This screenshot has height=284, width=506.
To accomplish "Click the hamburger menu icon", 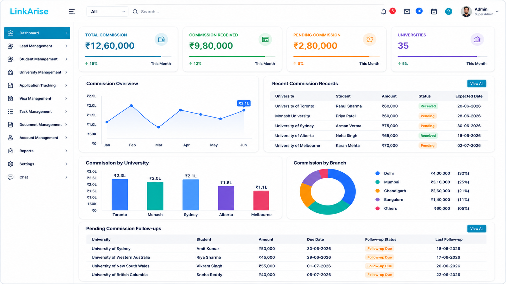I will pyautogui.click(x=72, y=12).
